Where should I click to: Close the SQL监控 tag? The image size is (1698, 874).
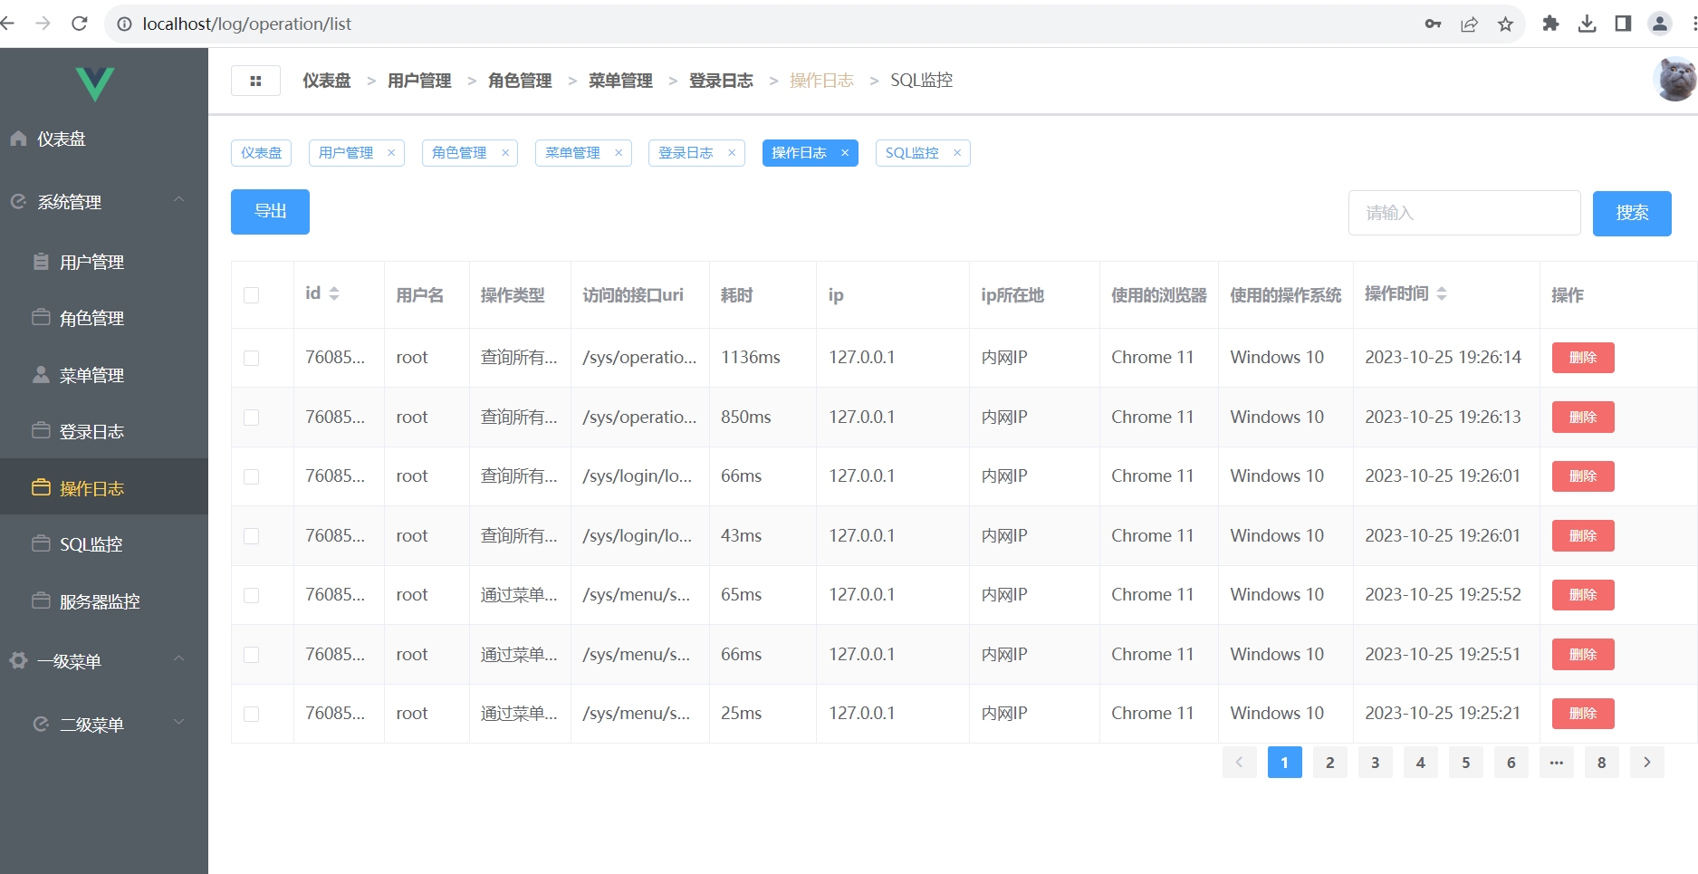pyautogui.click(x=957, y=153)
